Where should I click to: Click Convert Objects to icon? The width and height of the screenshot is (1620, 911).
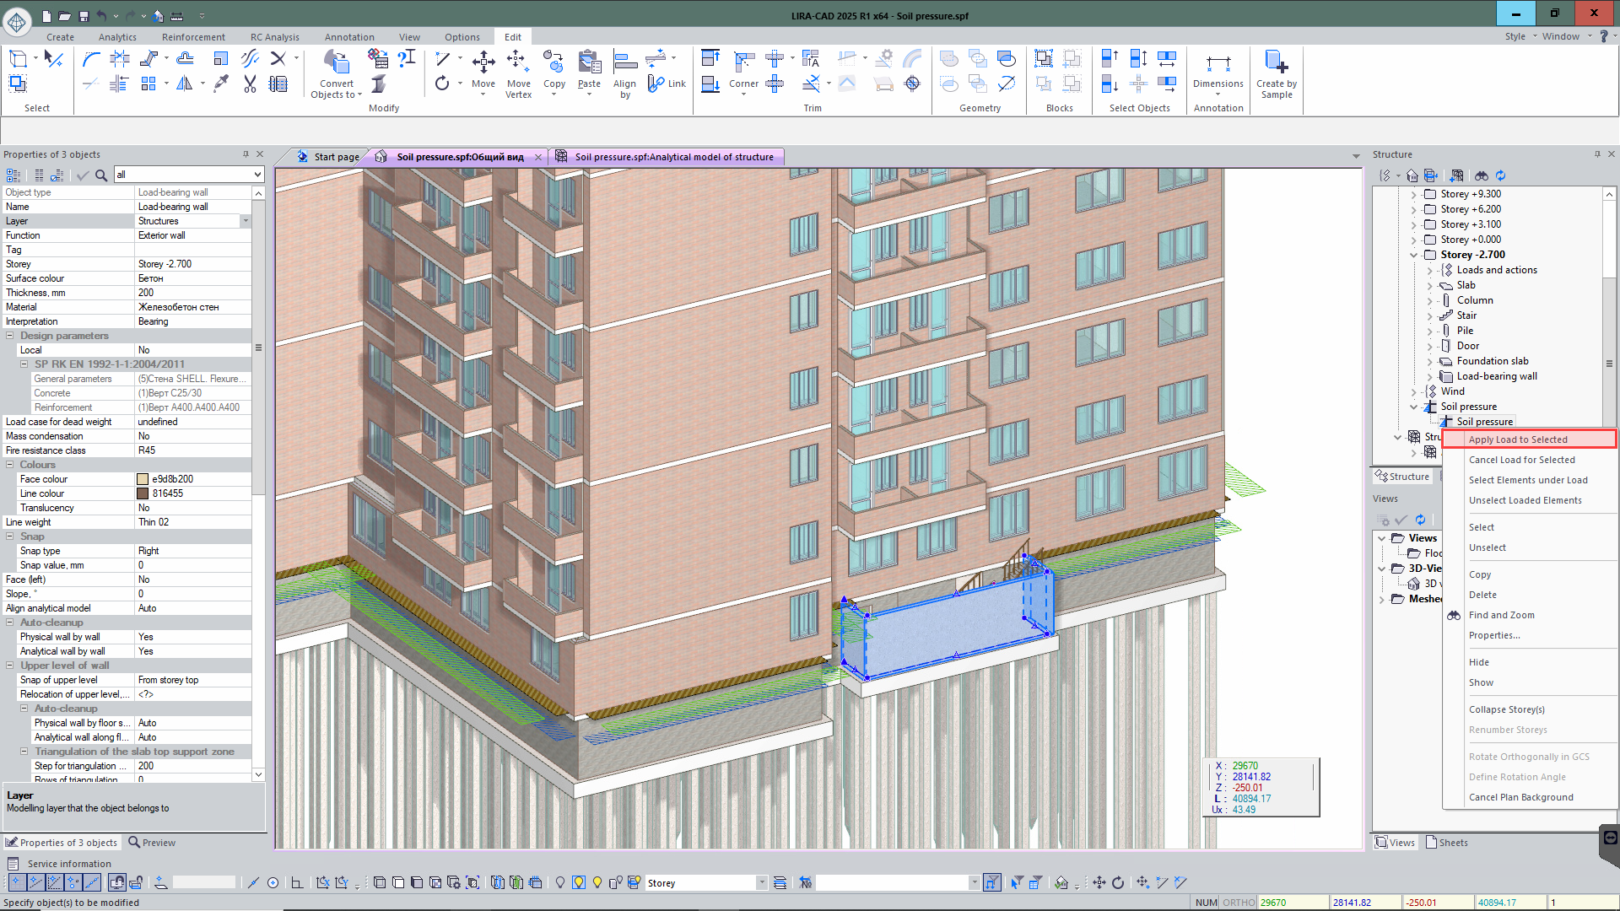click(x=336, y=61)
